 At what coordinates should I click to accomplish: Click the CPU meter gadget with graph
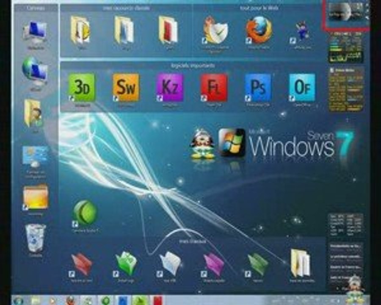[x=345, y=47]
